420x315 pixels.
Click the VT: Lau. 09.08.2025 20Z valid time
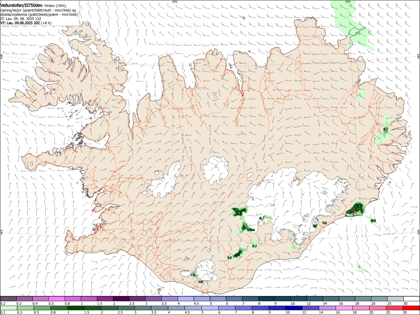(20, 23)
